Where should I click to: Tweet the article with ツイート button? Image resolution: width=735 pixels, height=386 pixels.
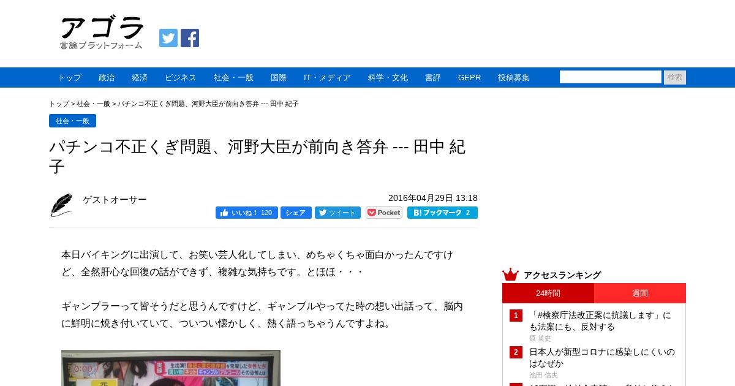pyautogui.click(x=338, y=213)
